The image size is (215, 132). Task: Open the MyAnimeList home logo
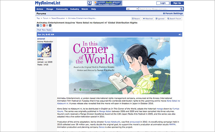click(x=47, y=3)
